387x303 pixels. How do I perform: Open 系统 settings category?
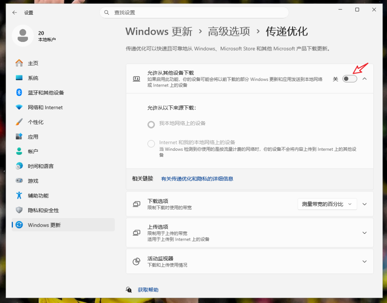coord(63,78)
